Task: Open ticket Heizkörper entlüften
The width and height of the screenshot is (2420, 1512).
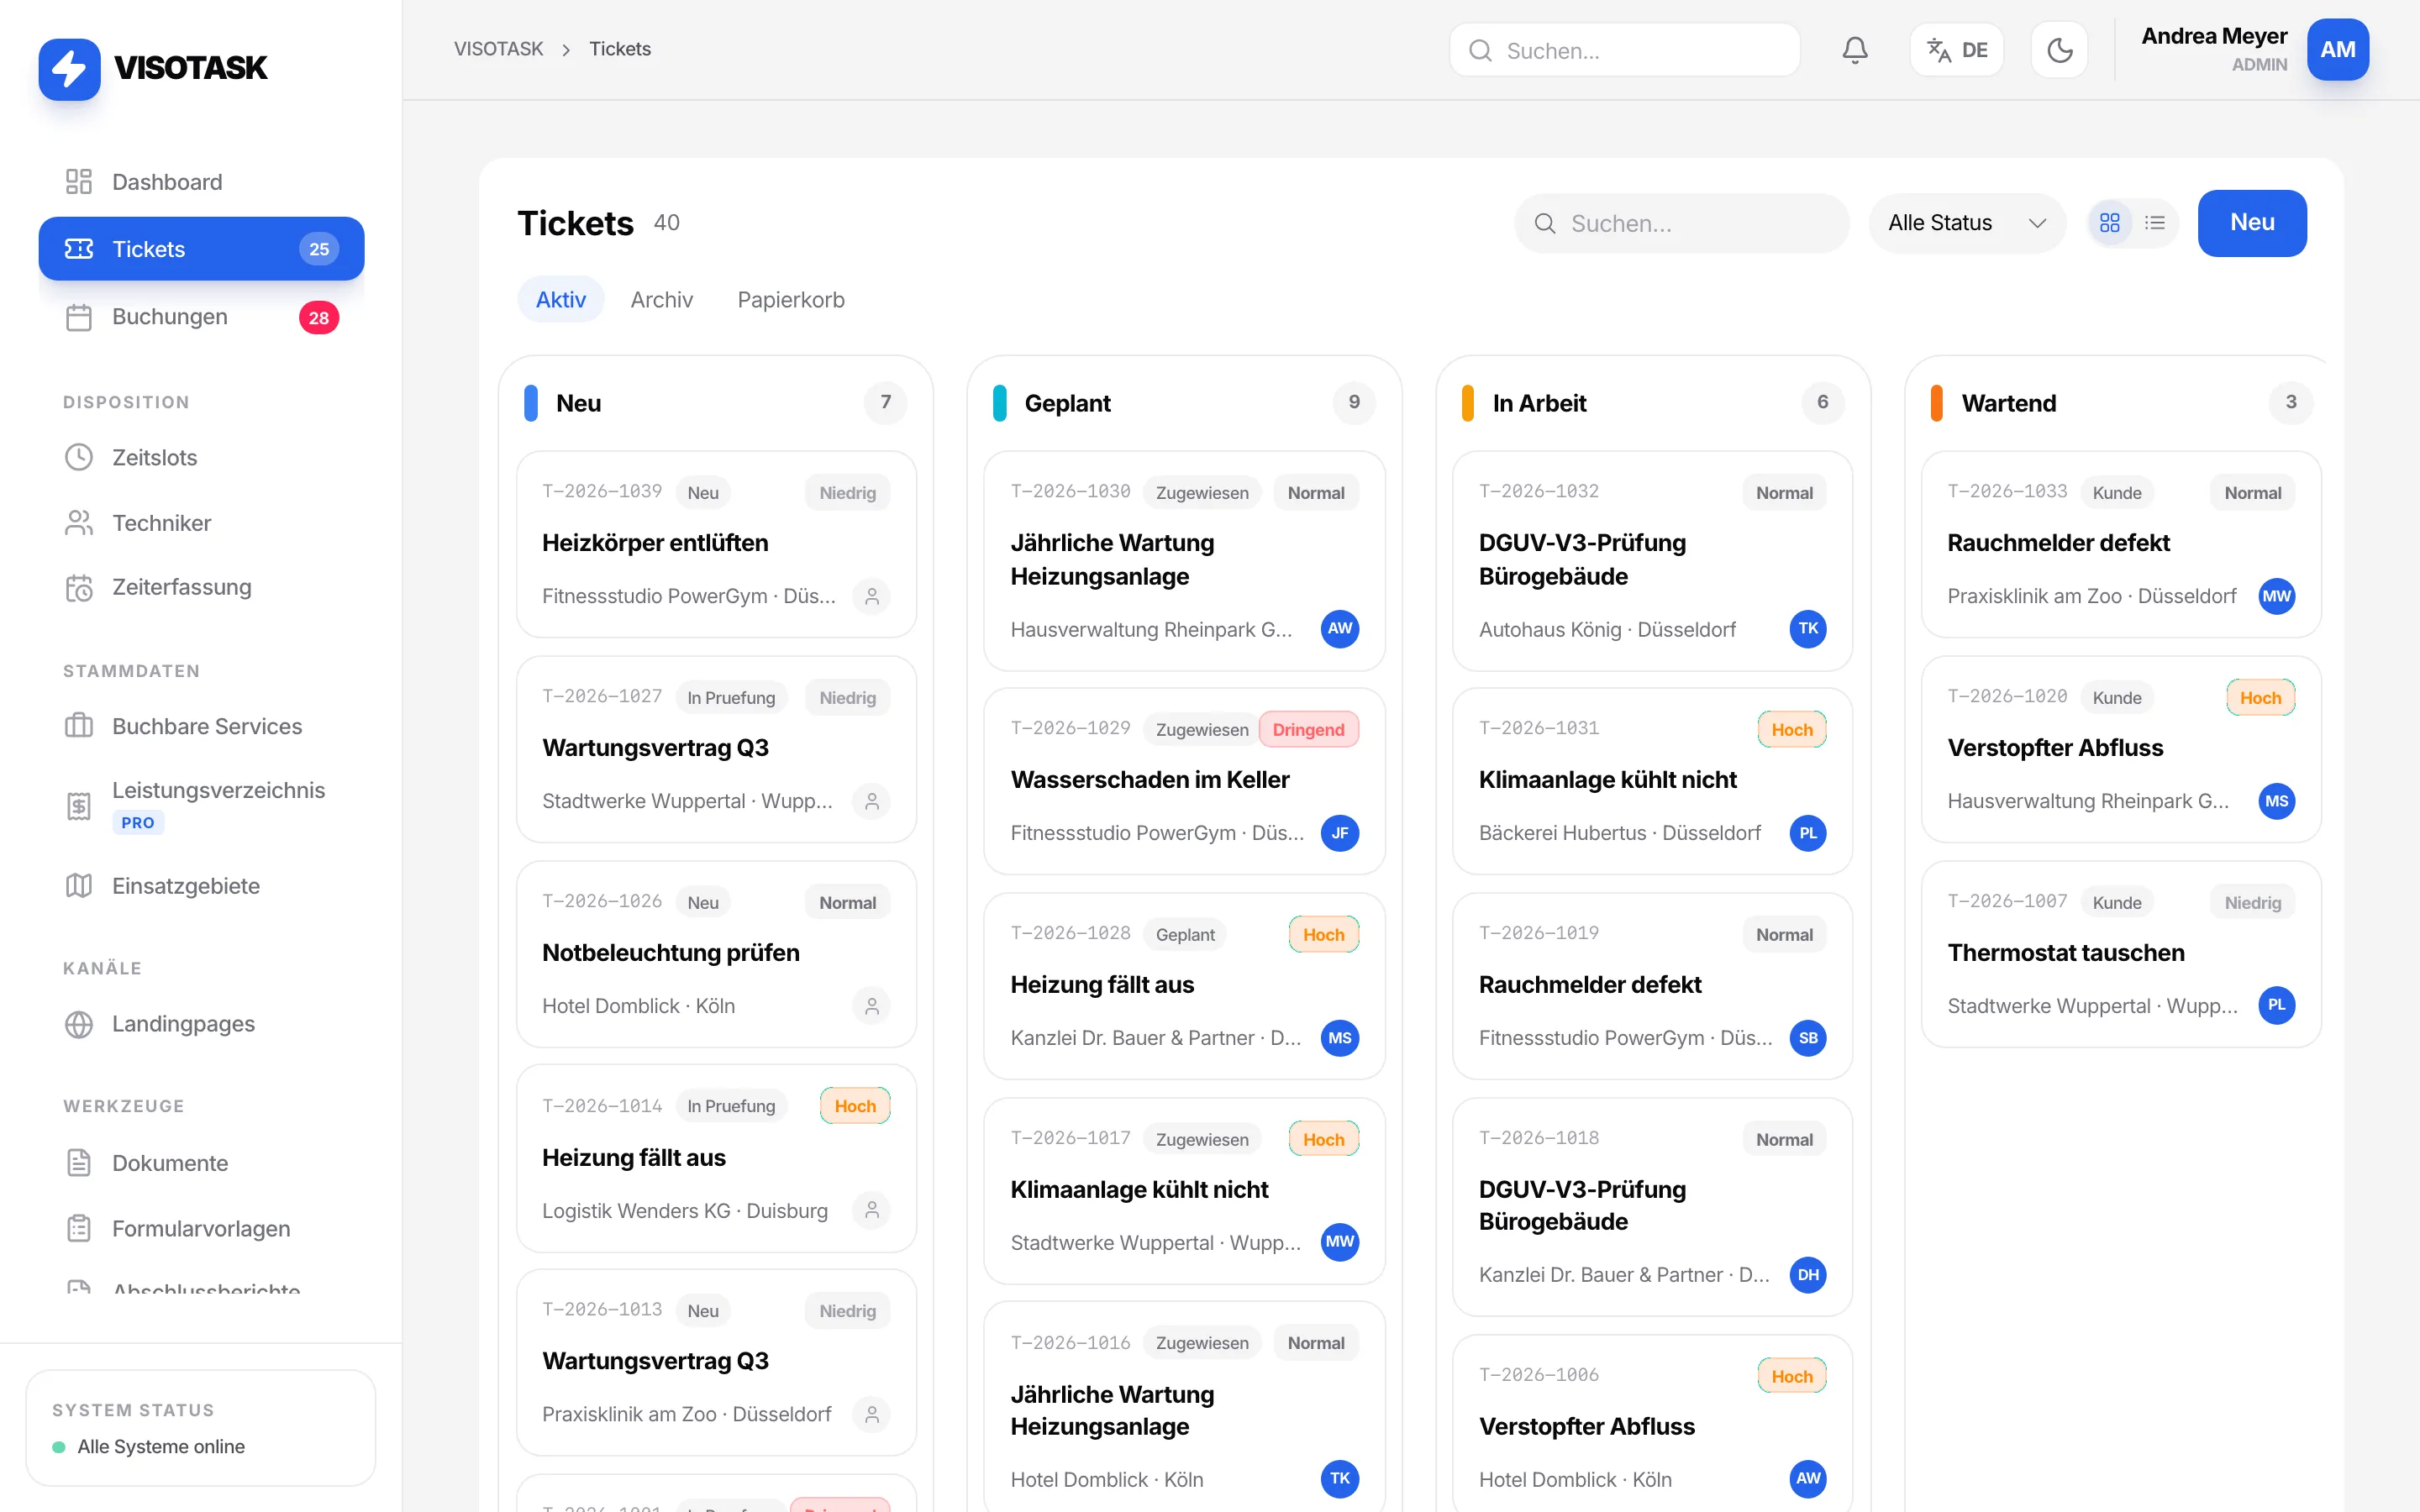Action: point(716,544)
